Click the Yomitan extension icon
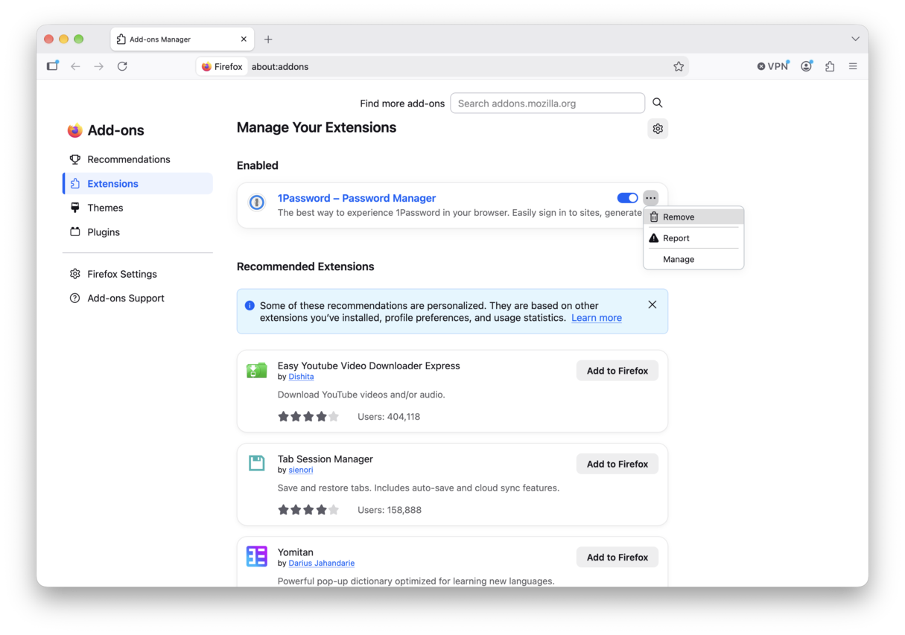905x635 pixels. (x=257, y=557)
